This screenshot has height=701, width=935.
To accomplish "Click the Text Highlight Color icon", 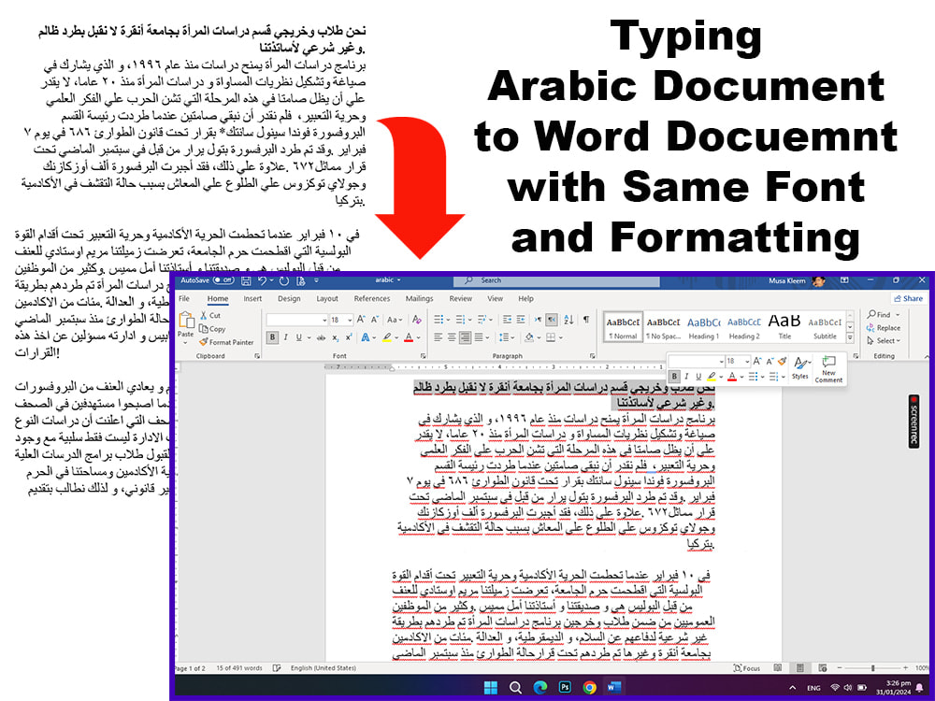I will (x=386, y=337).
